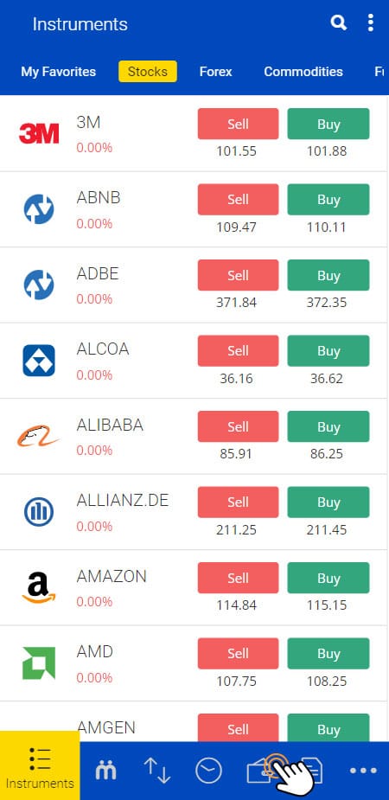
Task: Tap Sell for AMAZON
Action: tap(238, 578)
